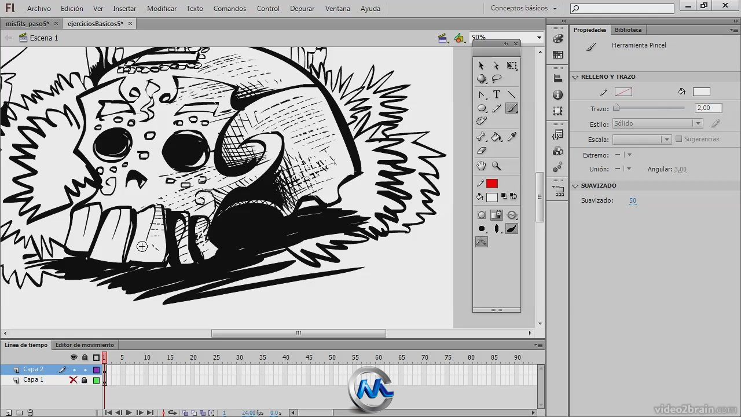741x417 pixels.
Task: Go to first frame button
Action: [108, 413]
